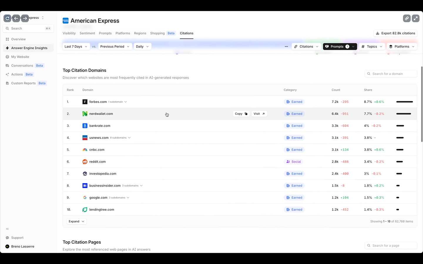The image size is (423, 264).
Task: Click the CNBC peacock favicon
Action: (85, 150)
